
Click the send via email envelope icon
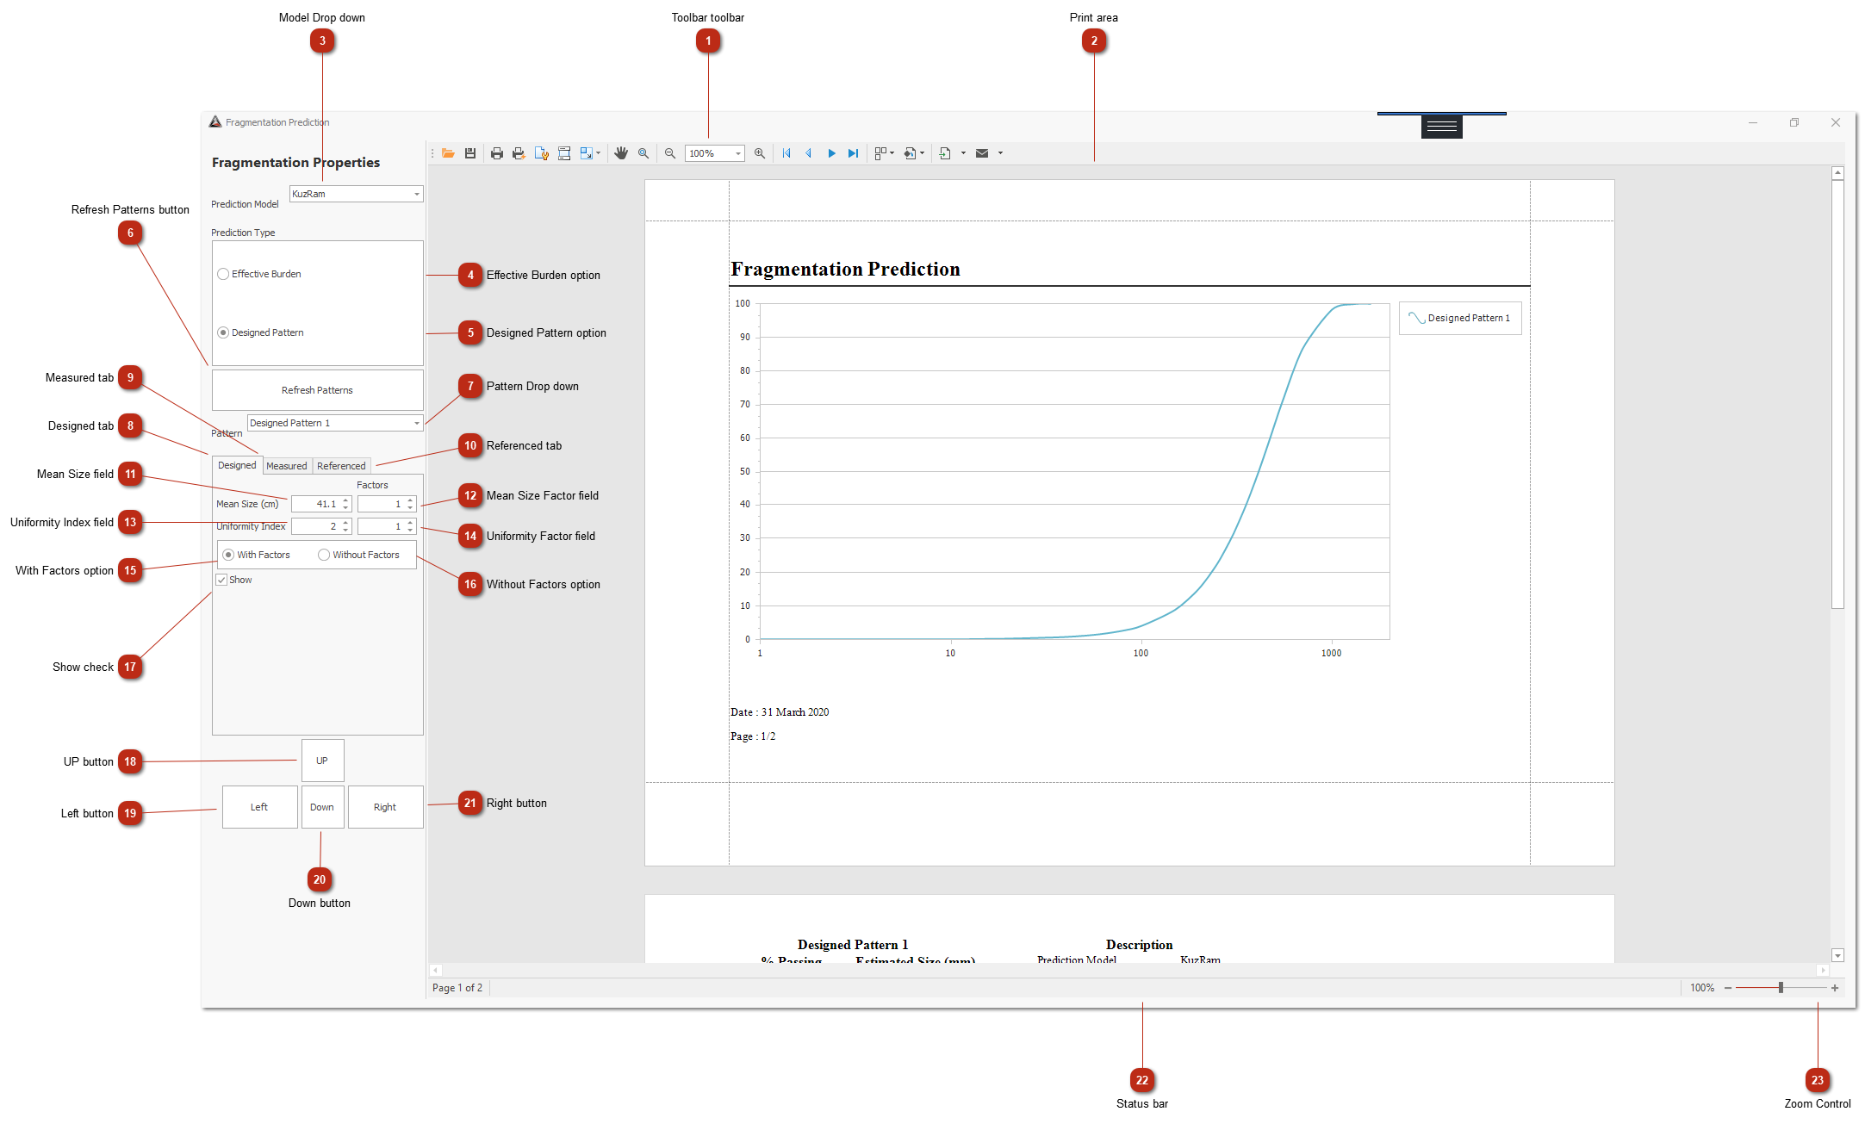(x=982, y=153)
